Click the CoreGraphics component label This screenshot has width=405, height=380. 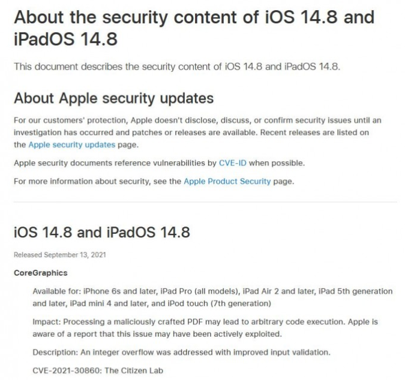pos(41,273)
